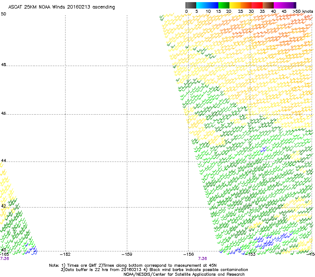This screenshot has height=277, width=315.
Task: Click the longitude label '-156' on the bottom axis
Action: 189,254
